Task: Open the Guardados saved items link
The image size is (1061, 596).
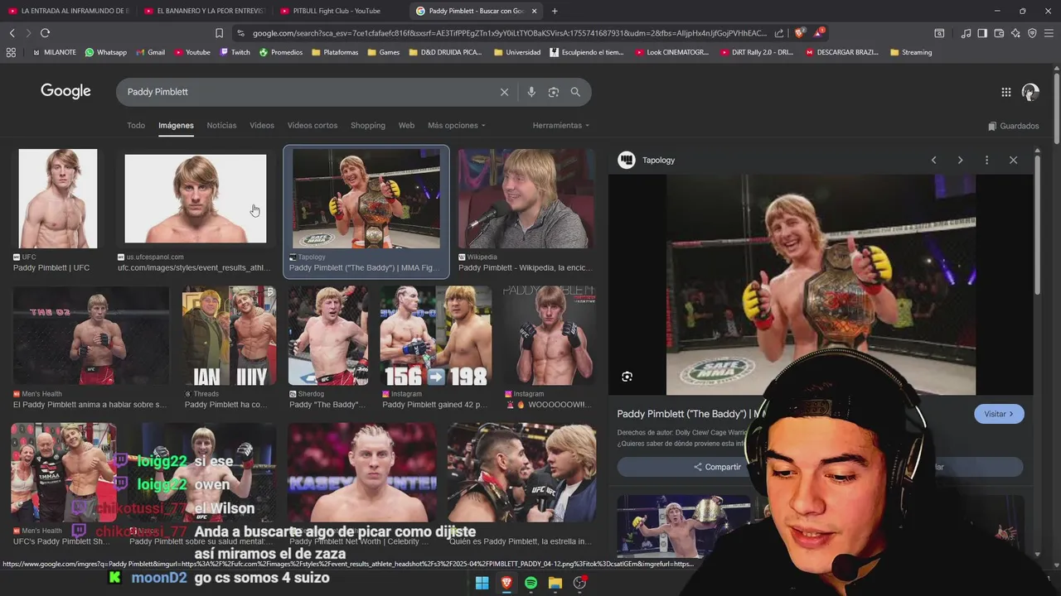Action: [x=1013, y=126]
